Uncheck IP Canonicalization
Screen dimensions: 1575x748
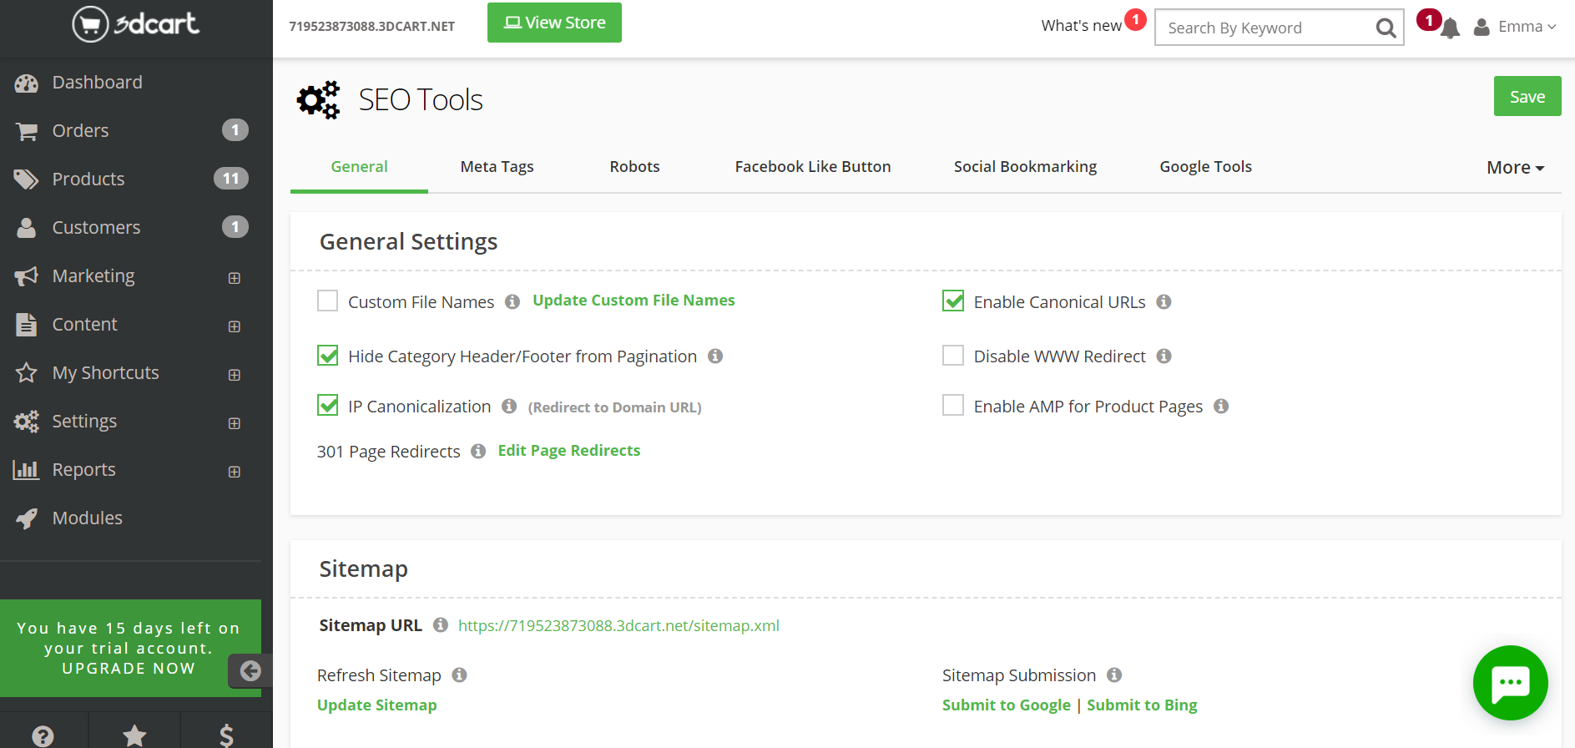pos(328,406)
